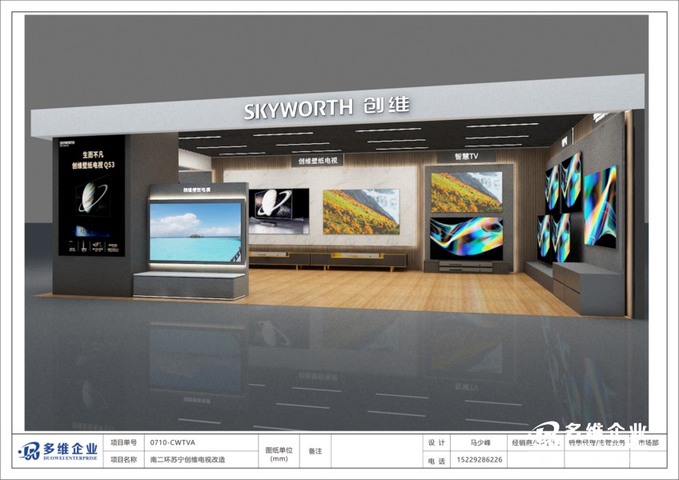Click the 项目名称 label cell
This screenshot has height=480, width=679.
coord(123,460)
